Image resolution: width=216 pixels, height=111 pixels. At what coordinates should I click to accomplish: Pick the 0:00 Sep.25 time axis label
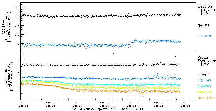(131, 104)
